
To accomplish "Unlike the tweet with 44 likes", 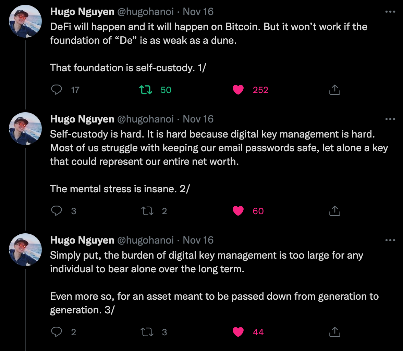I will [238, 332].
